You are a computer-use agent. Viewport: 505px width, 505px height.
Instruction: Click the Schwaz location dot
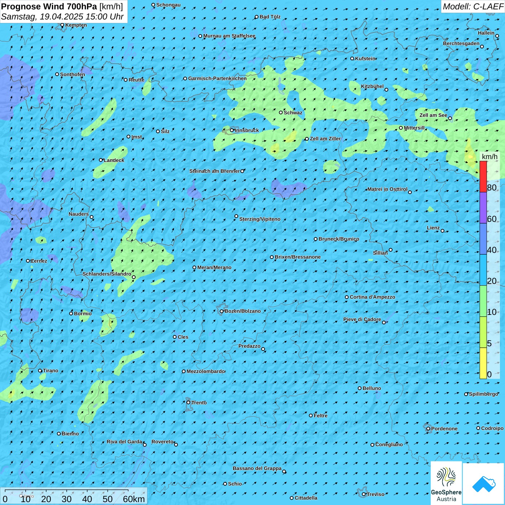281,113
